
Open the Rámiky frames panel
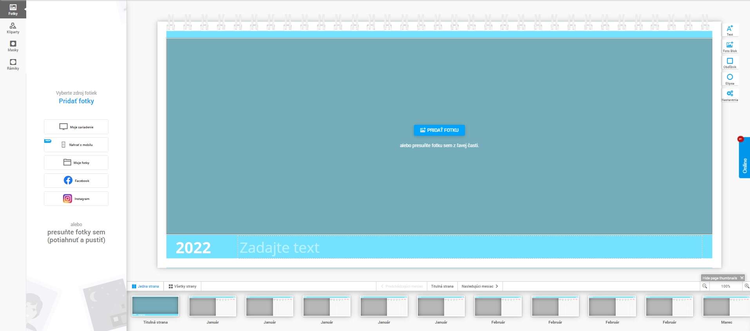(x=13, y=64)
